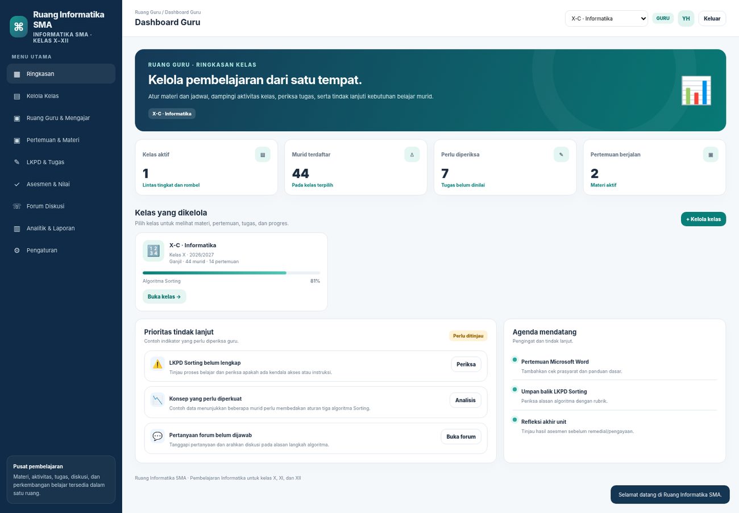Click the GURU role badge

click(663, 18)
